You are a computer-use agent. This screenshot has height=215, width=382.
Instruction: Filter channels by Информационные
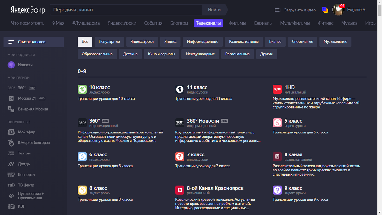click(x=203, y=42)
